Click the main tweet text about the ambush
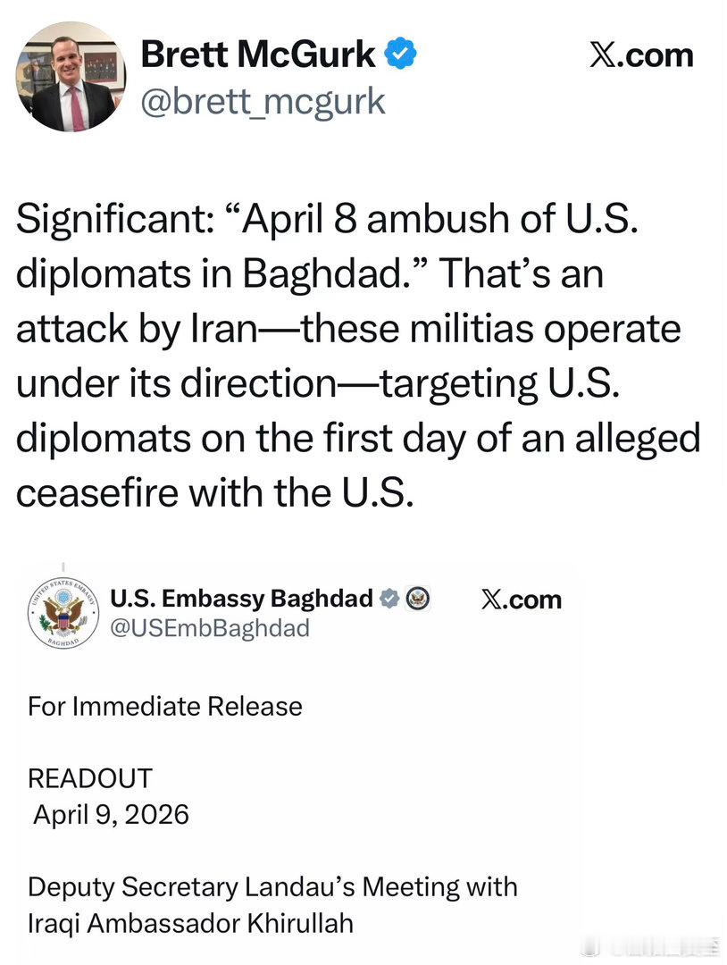 (348, 355)
